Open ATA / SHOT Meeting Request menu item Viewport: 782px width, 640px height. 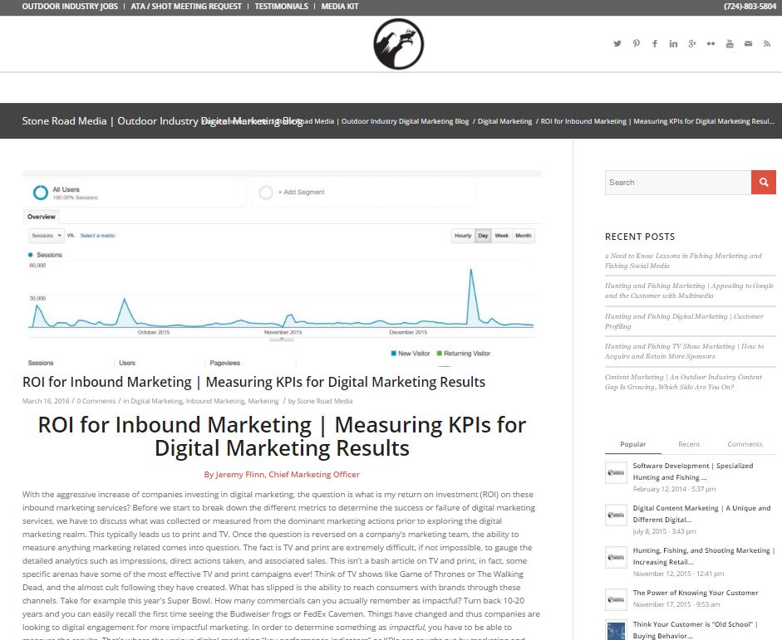click(x=186, y=7)
